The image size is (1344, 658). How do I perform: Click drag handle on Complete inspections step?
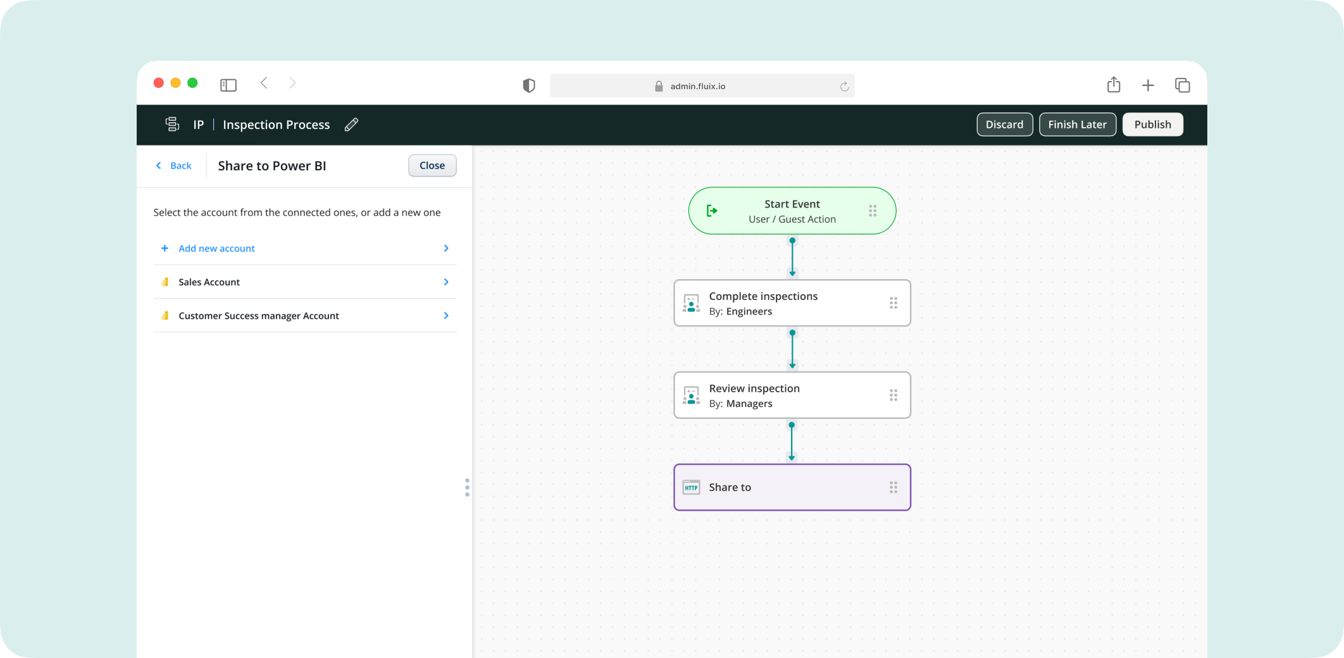point(893,303)
